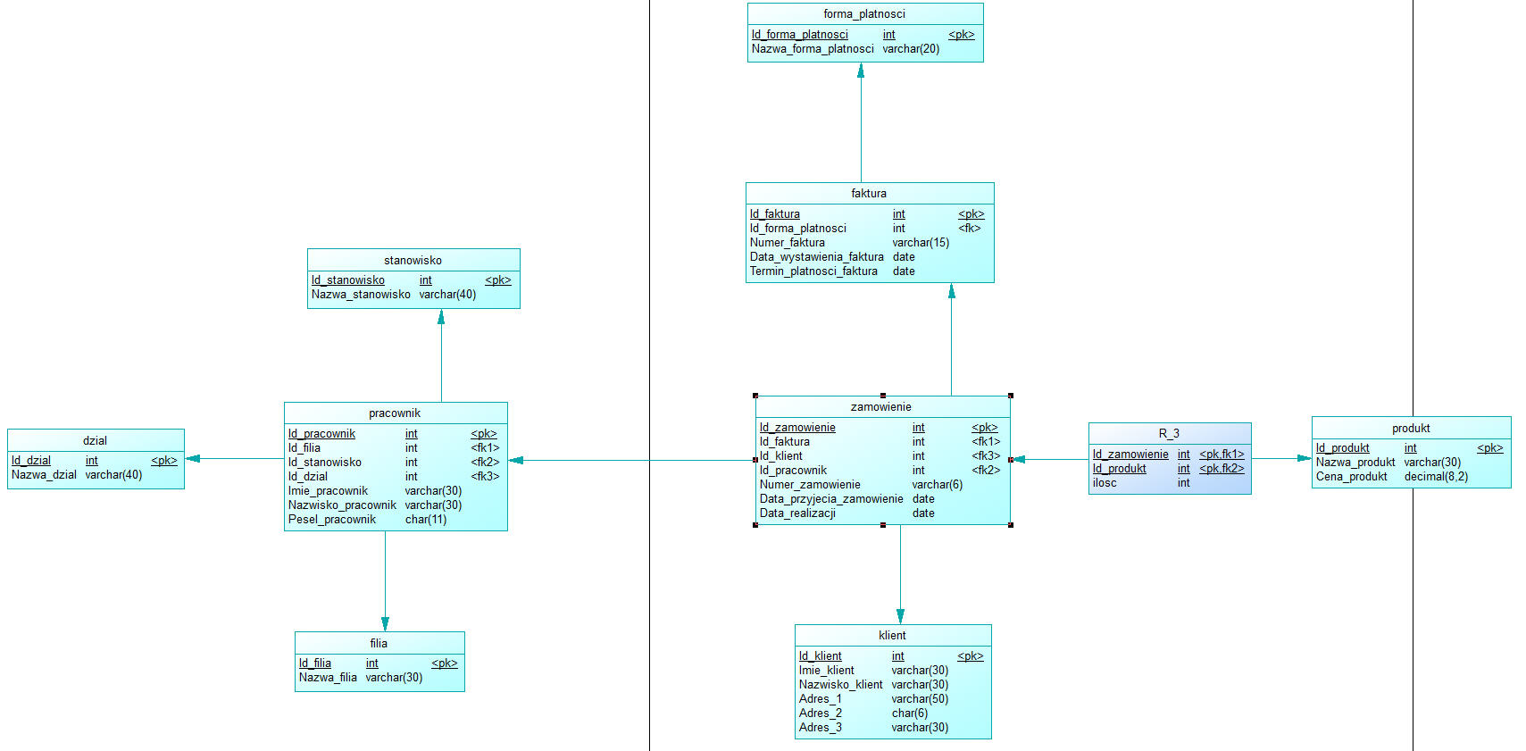Screen dimensions: 1526x751
Task: Select the faktura table title
Action: pos(869,194)
